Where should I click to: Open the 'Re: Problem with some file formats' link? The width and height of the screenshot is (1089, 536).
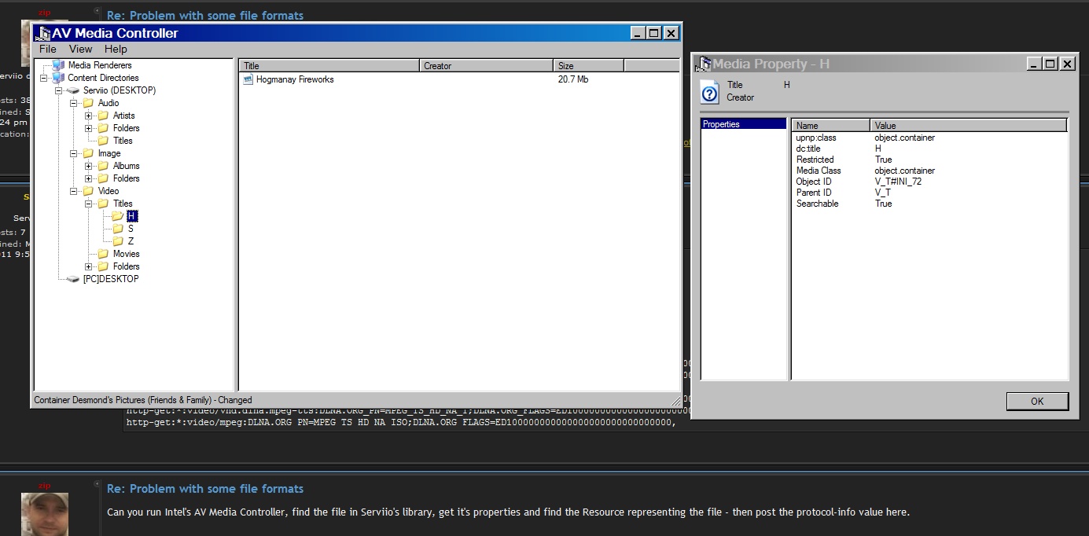pos(205,489)
